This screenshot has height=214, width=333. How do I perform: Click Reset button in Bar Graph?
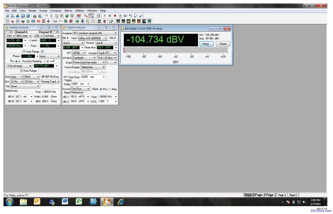[223, 44]
